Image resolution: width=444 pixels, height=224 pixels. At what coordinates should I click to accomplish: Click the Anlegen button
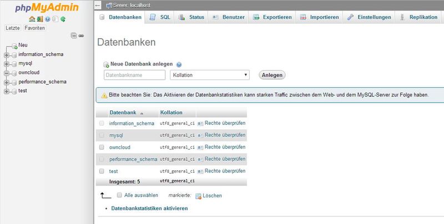pyautogui.click(x=272, y=75)
